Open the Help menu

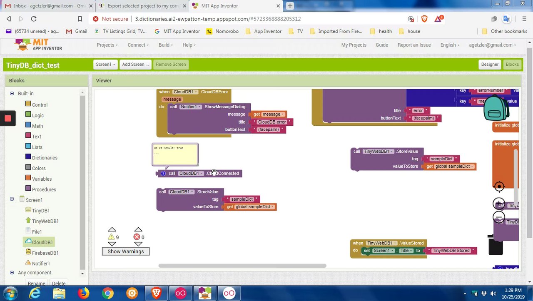pyautogui.click(x=189, y=45)
